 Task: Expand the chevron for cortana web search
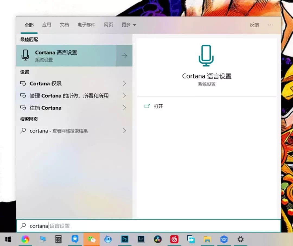tap(124, 131)
